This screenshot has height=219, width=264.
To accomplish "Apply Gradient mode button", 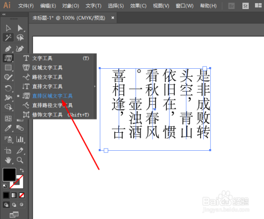I will point(14,195).
